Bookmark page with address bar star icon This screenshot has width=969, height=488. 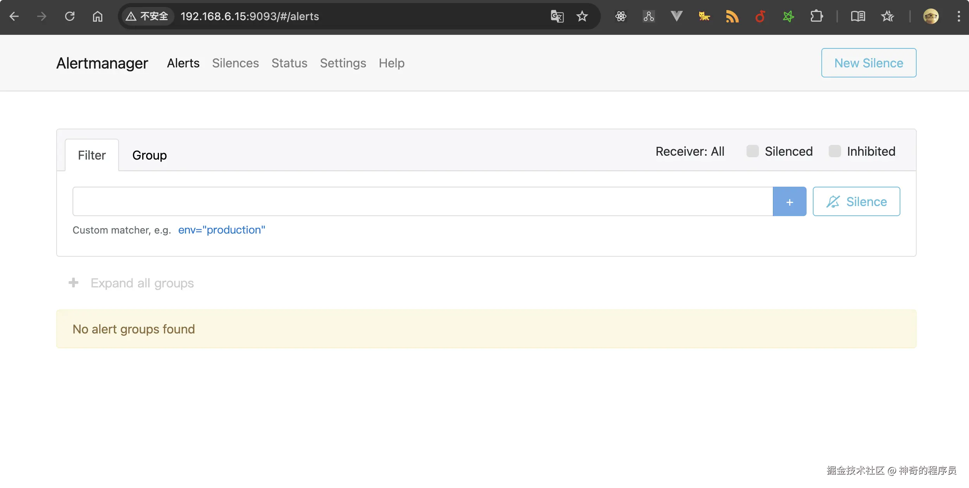[582, 16]
